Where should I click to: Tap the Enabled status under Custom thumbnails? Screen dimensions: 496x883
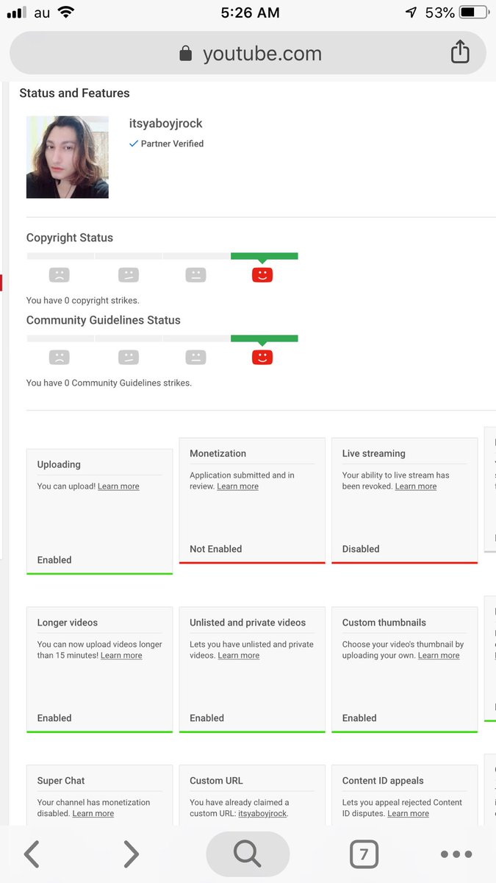[359, 718]
